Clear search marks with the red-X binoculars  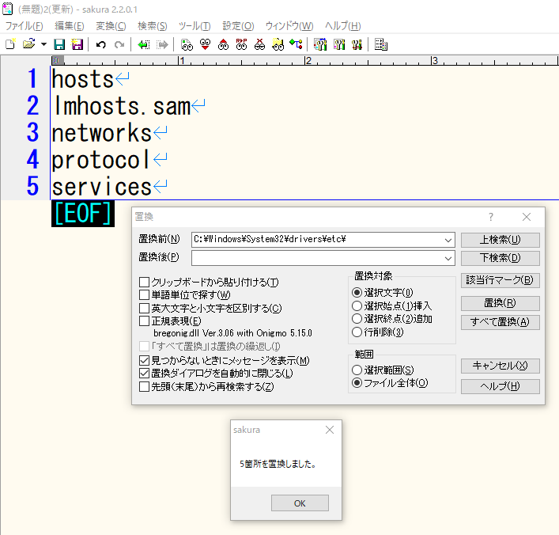(259, 44)
